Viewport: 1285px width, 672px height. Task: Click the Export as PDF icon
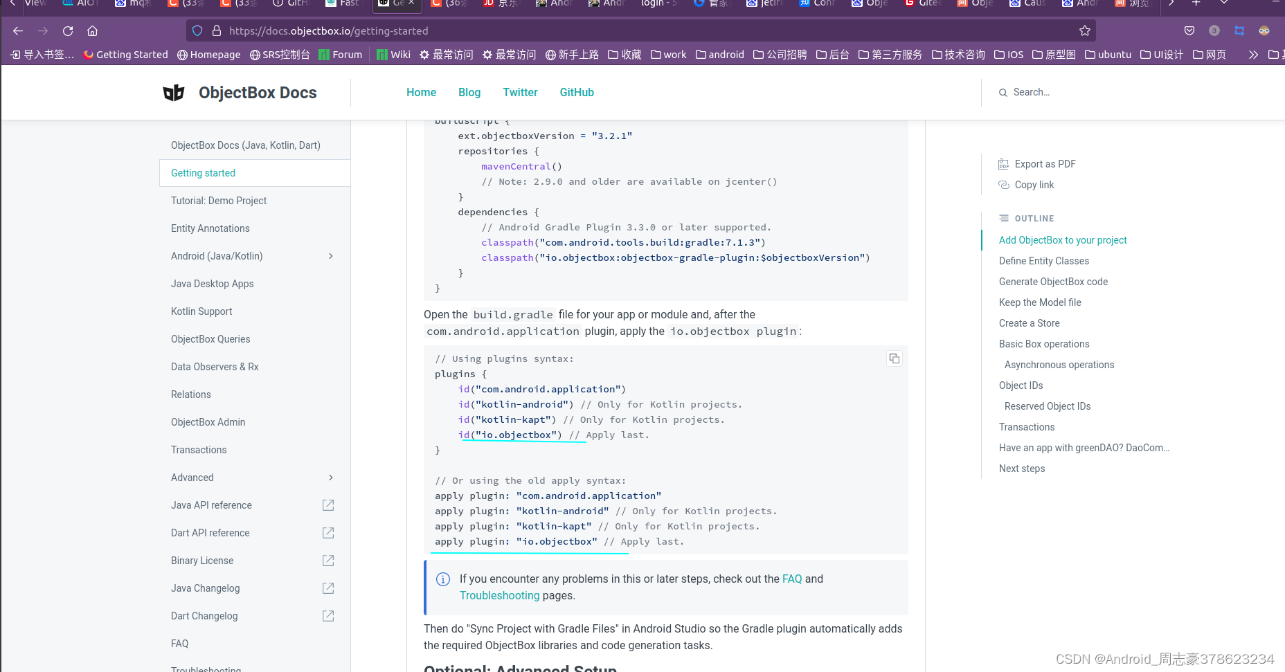point(1003,164)
